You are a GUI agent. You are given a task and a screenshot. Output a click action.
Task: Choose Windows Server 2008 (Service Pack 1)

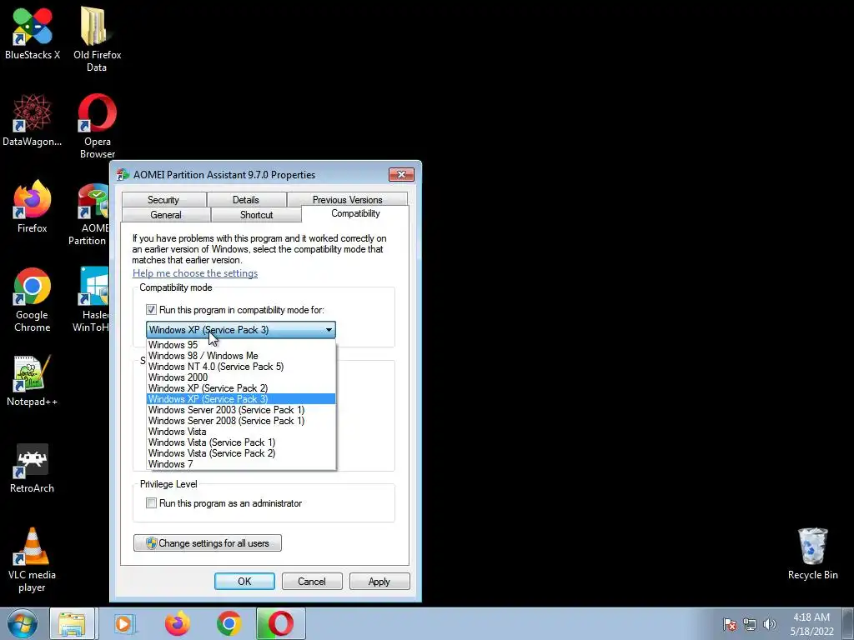pos(241,421)
